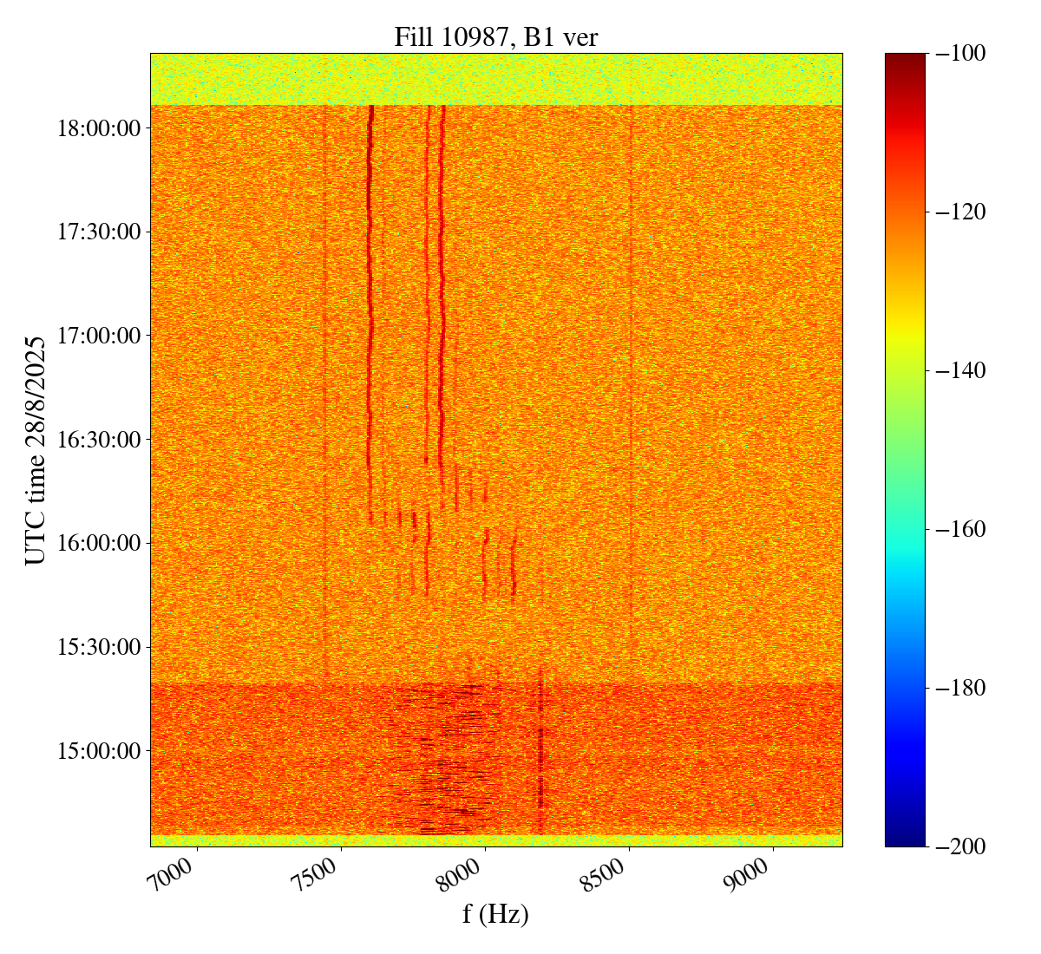Click the −160 colorbar tick label
Image resolution: width=1041 pixels, height=954 pixels.
coord(961,529)
